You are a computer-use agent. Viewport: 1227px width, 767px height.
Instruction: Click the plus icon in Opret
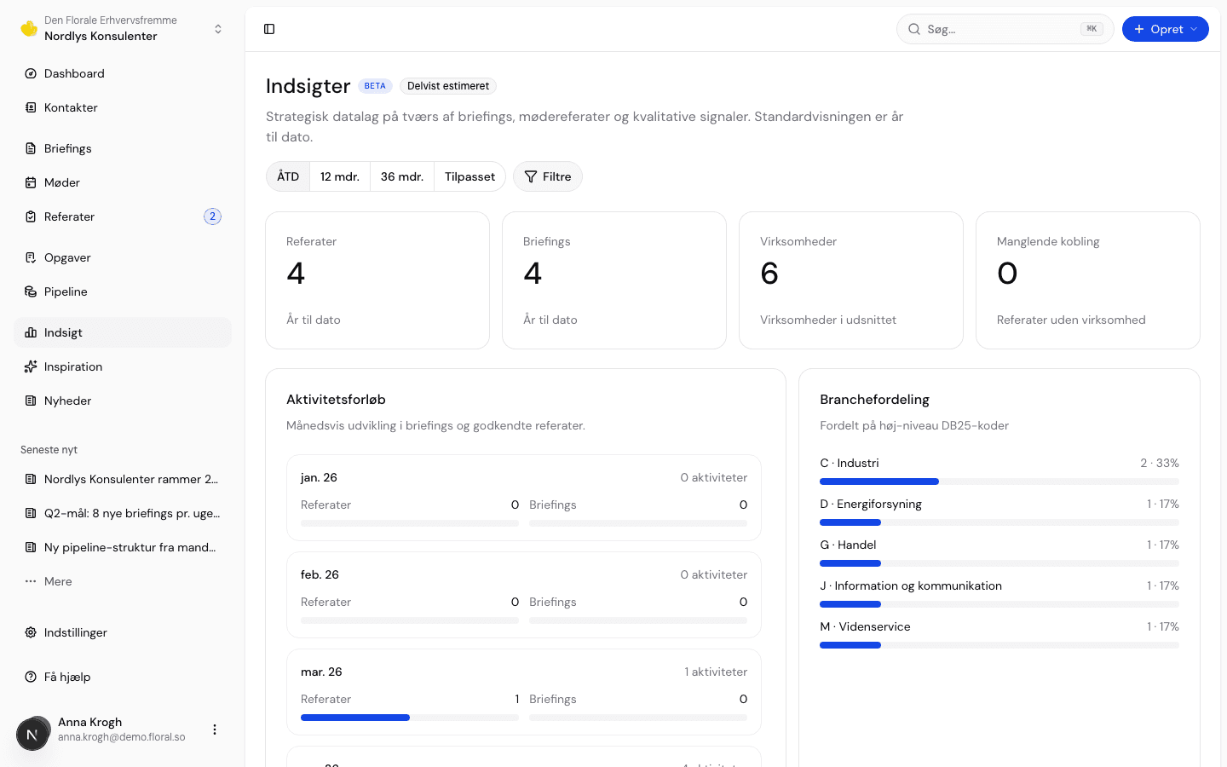pos(1139,29)
